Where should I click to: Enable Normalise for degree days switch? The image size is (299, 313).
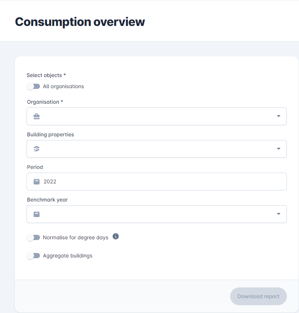pyautogui.click(x=33, y=237)
